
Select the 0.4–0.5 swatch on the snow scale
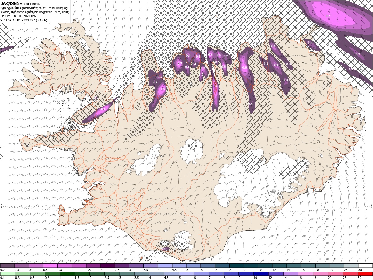click(36, 266)
